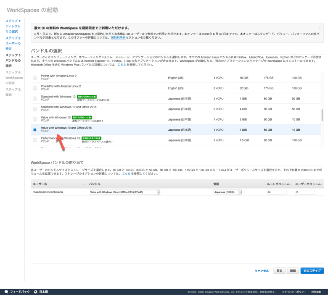Select Power with Amazon Linux 2 bundle checkbox
The height and width of the screenshot is (295, 328).
click(35, 78)
